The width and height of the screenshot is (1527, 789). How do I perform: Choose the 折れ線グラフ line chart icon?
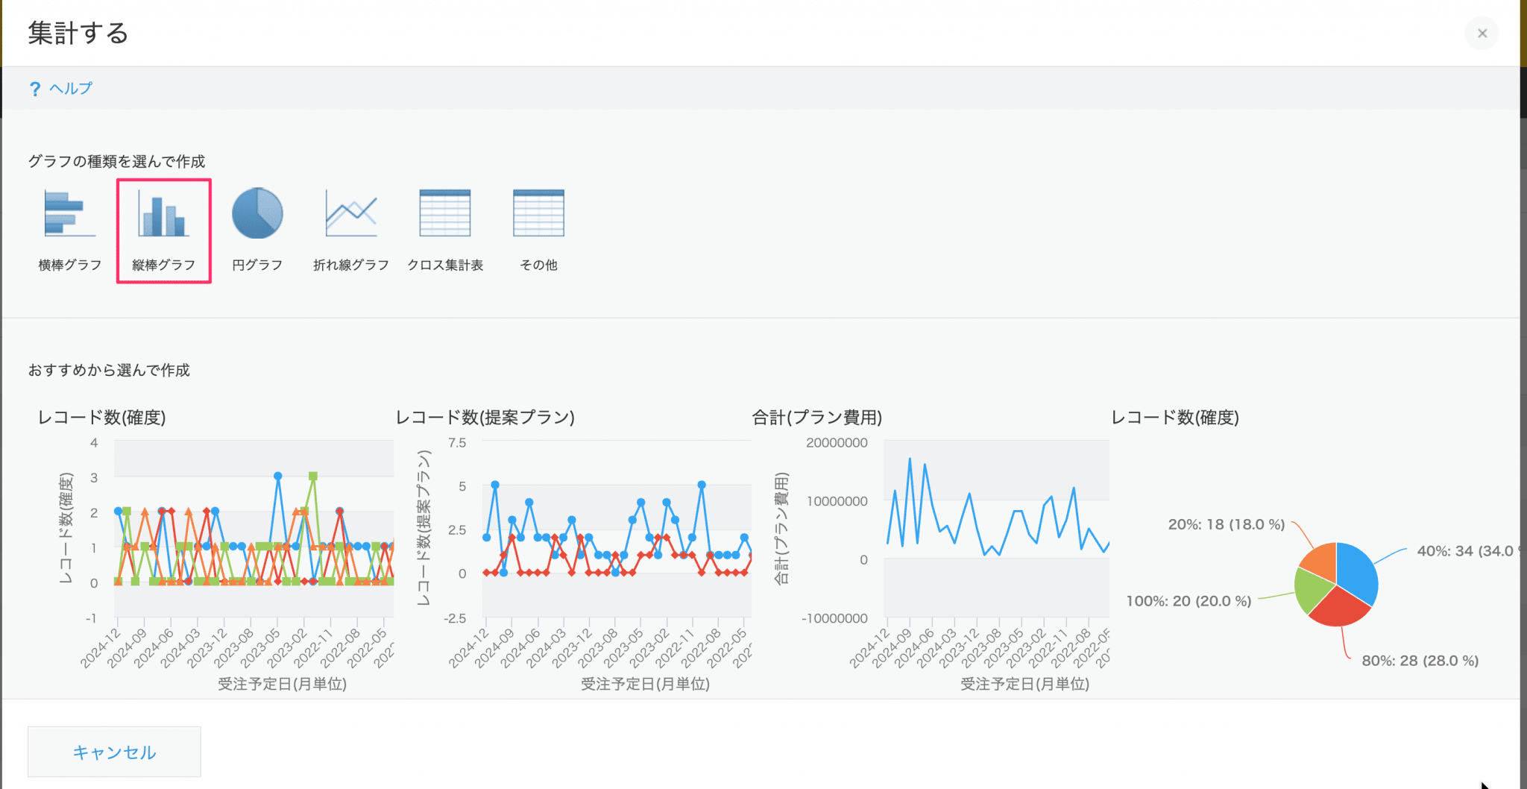click(351, 213)
